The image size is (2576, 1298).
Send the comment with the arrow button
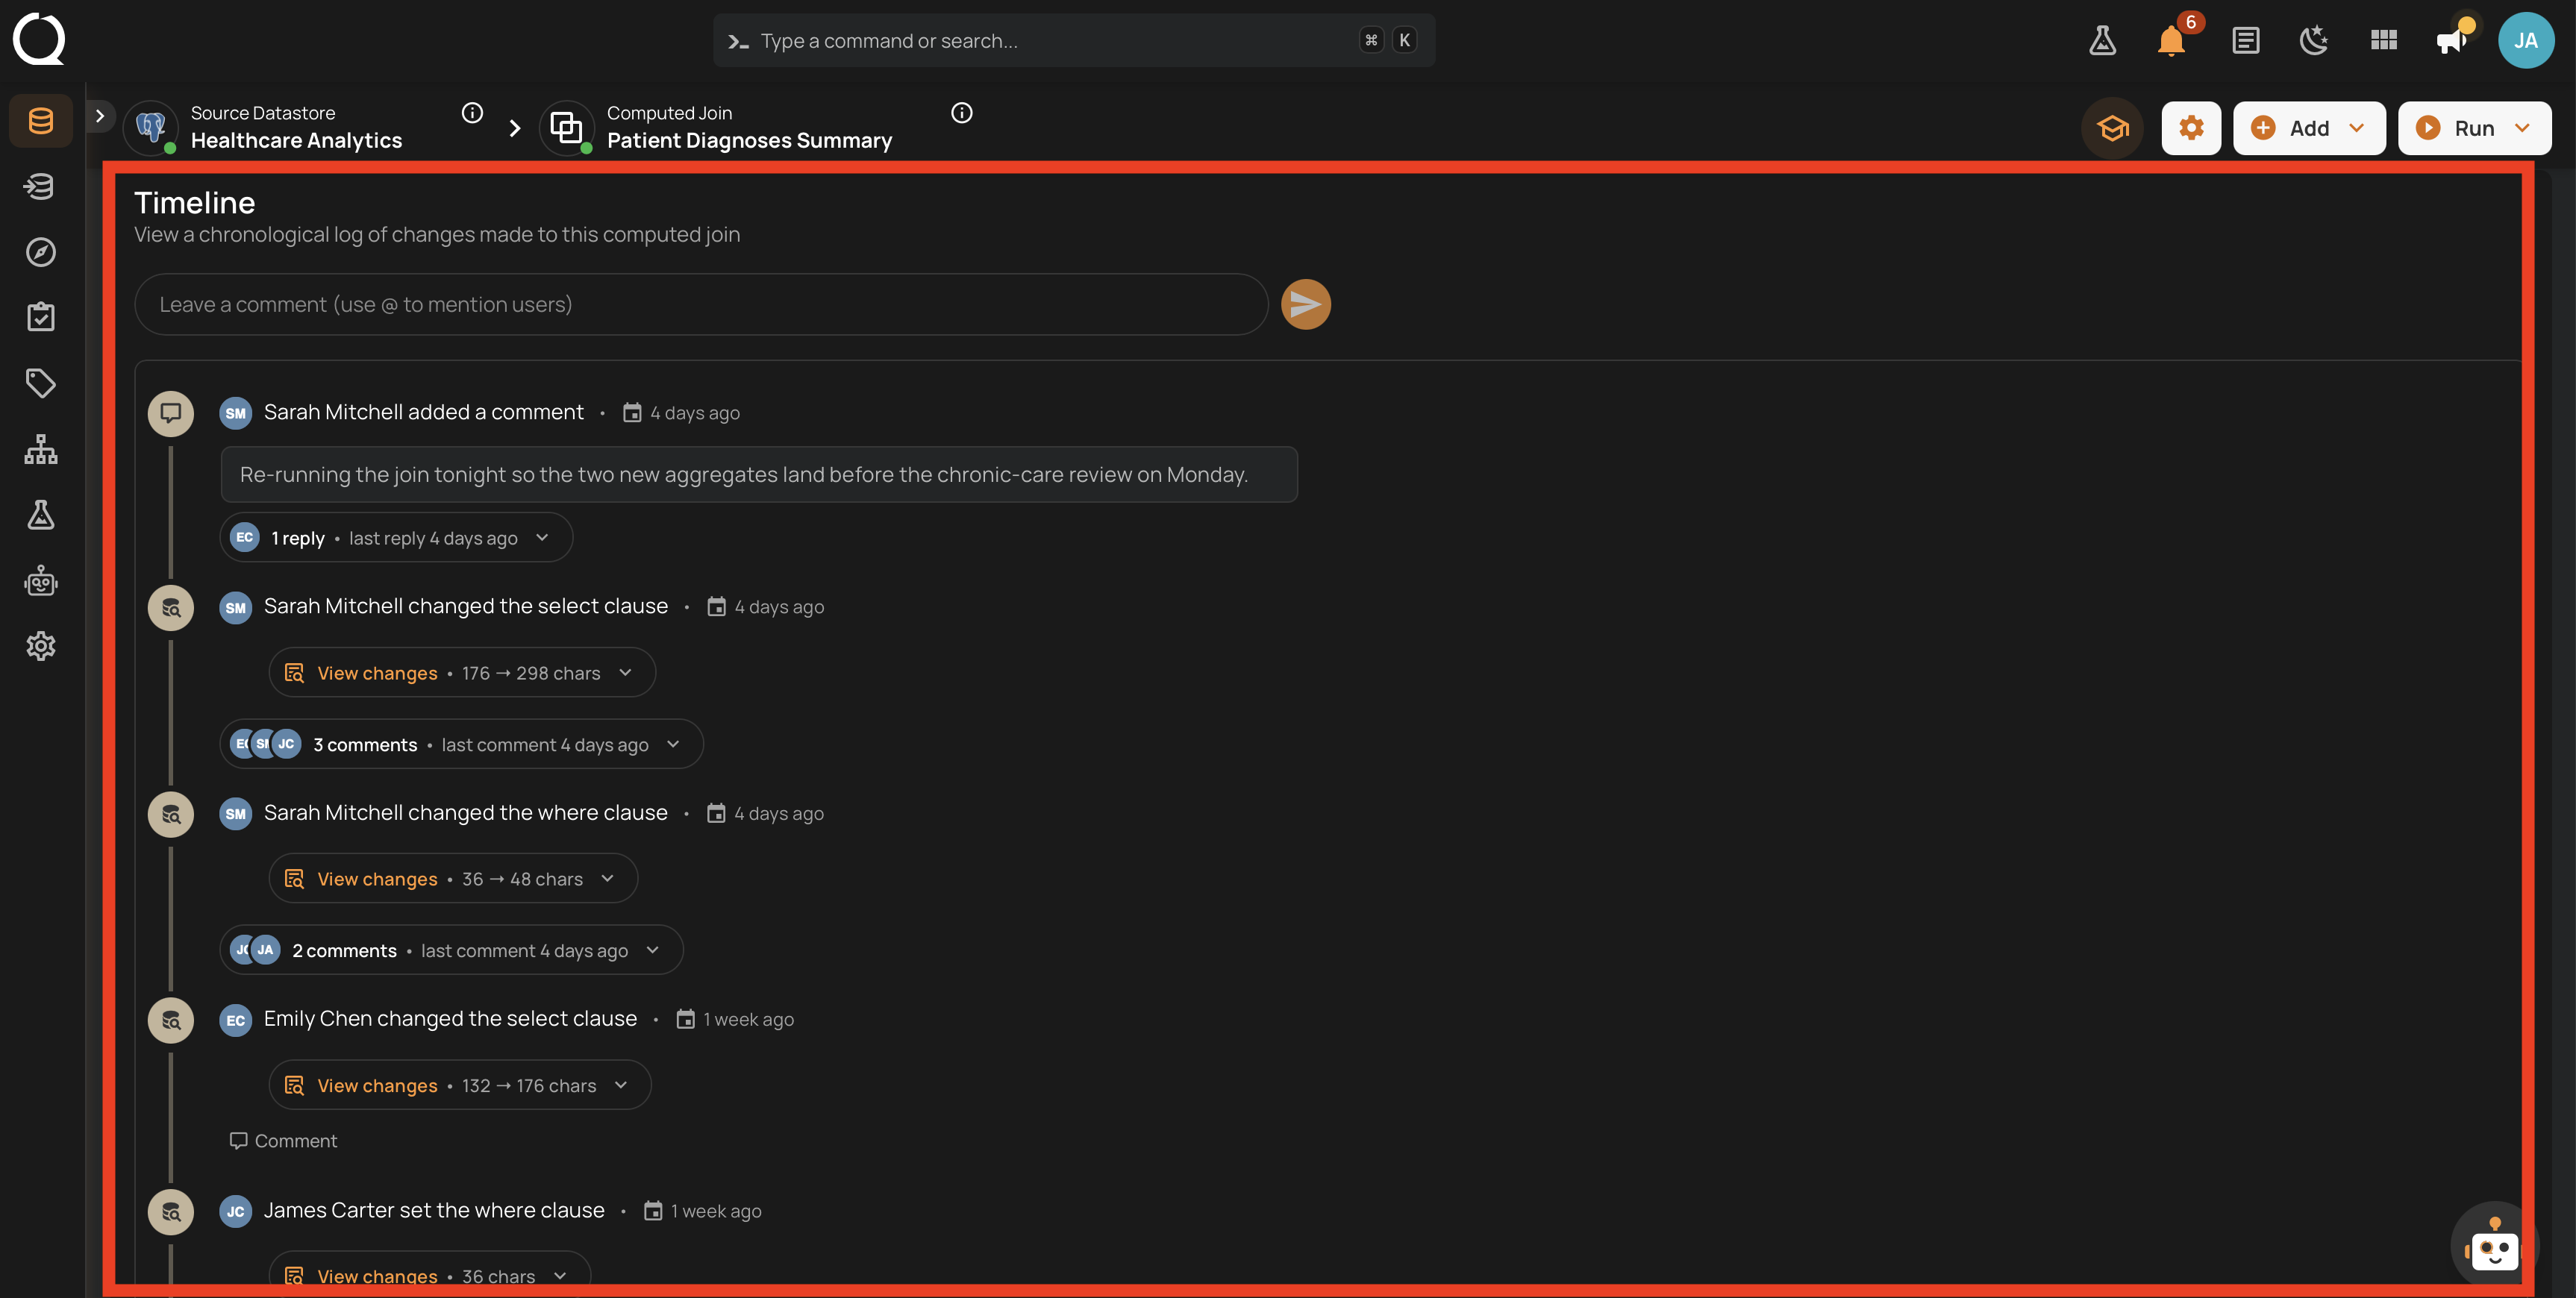[x=1305, y=304]
